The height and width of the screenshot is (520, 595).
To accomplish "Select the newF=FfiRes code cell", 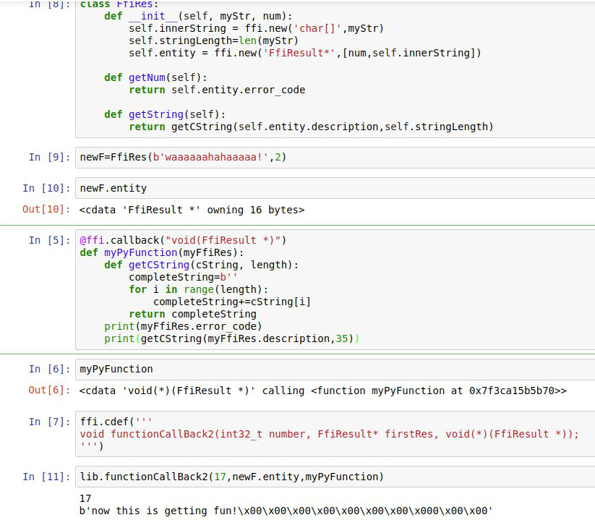I will (x=333, y=157).
